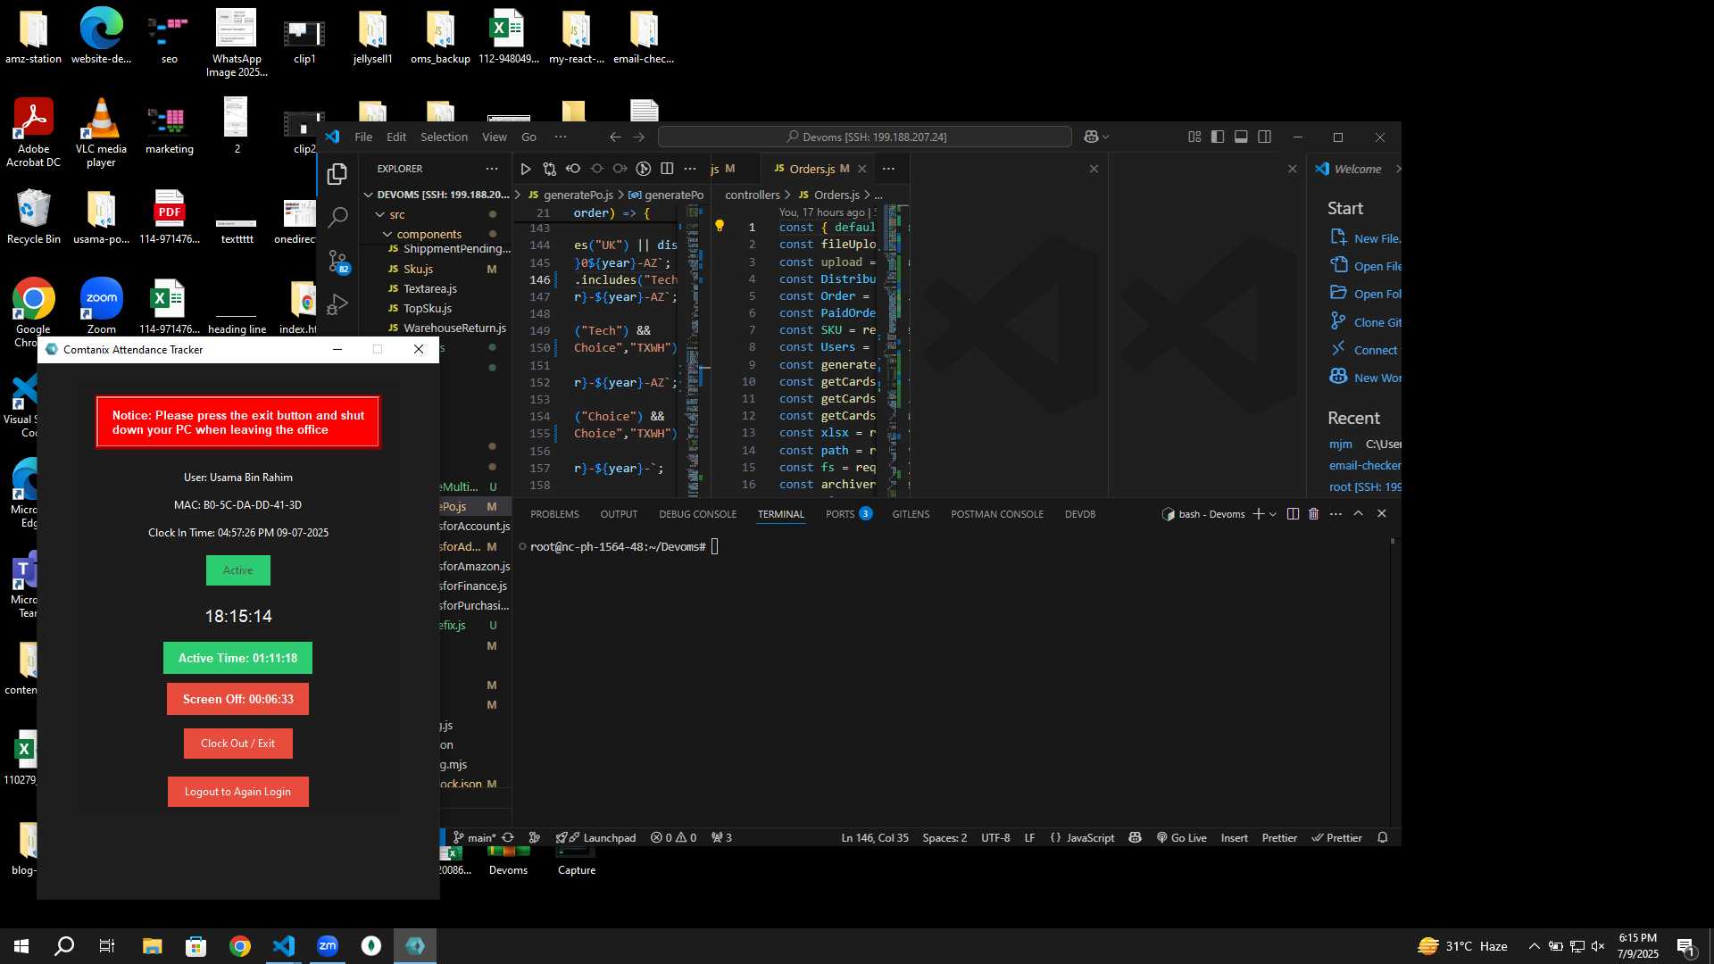The width and height of the screenshot is (1714, 964).
Task: Toggle the bottom panel visibility in title bar
Action: pyautogui.click(x=1241, y=137)
